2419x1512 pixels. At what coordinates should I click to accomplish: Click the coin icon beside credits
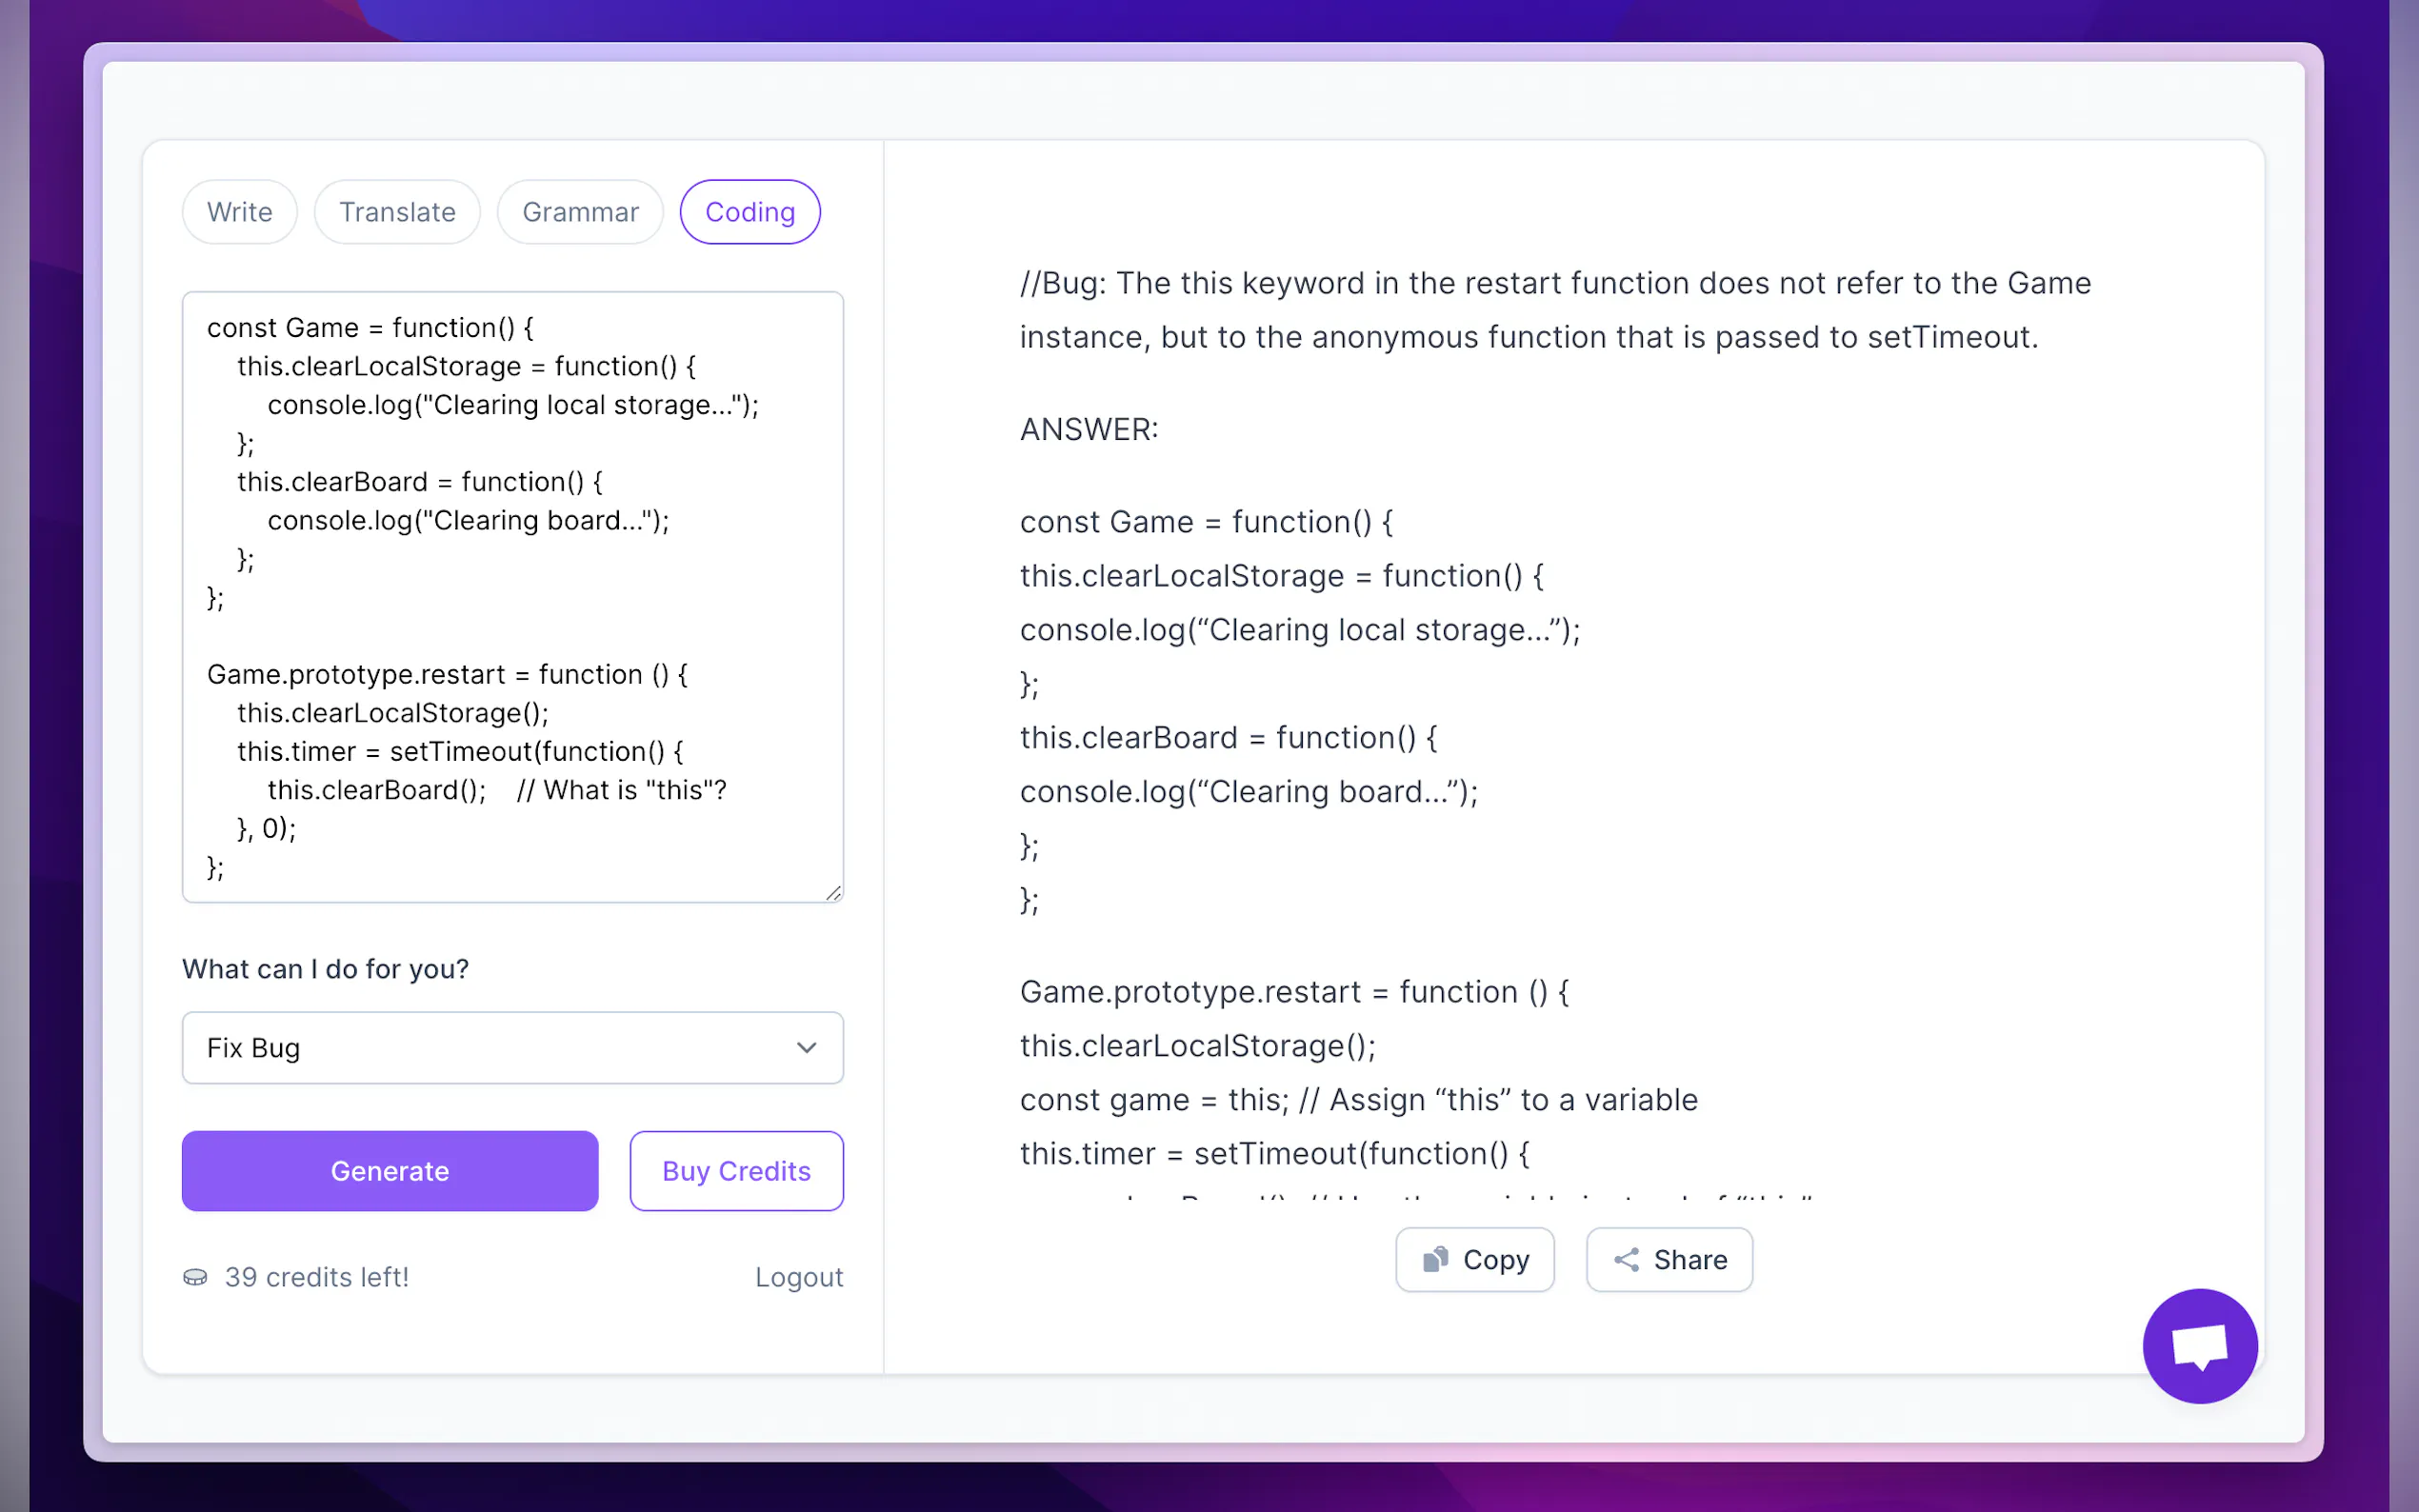(195, 1277)
